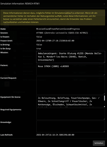Click the Session: label
Image resolution: width=107 pixels, height=147 pixels.
coord(4,33)
